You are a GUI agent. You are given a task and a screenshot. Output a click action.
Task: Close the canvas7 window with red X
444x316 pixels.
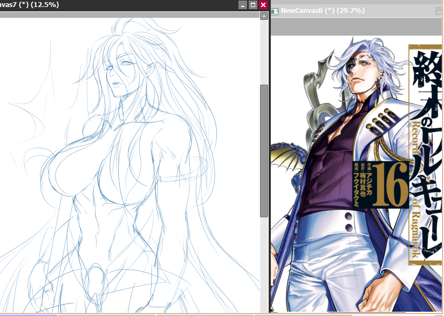(x=263, y=5)
